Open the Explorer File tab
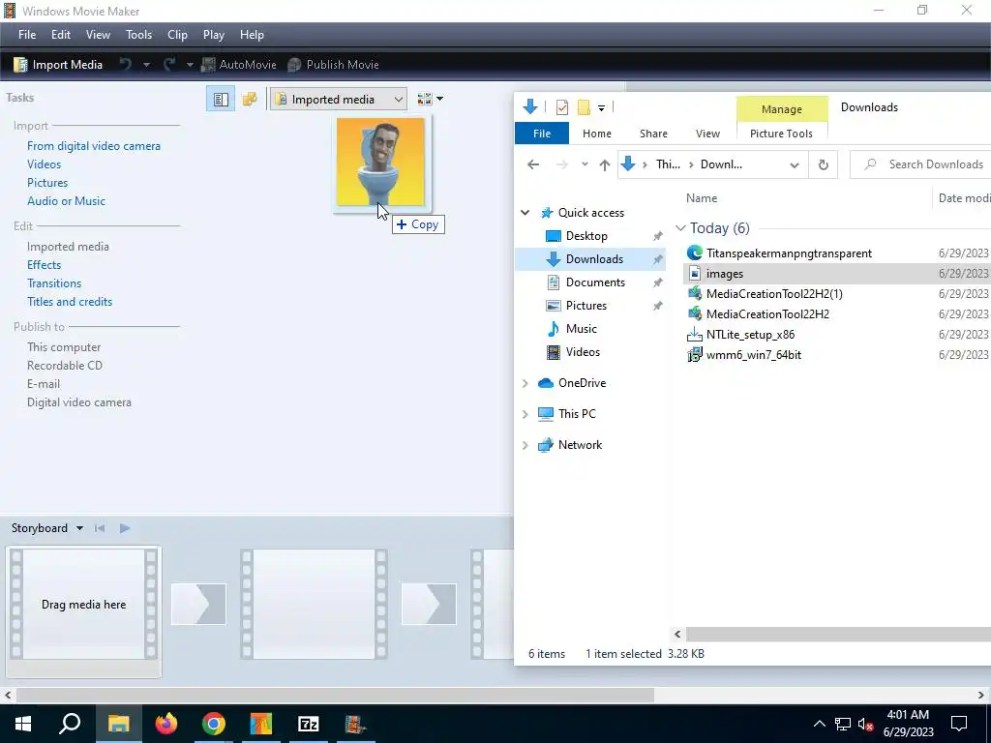 point(542,134)
